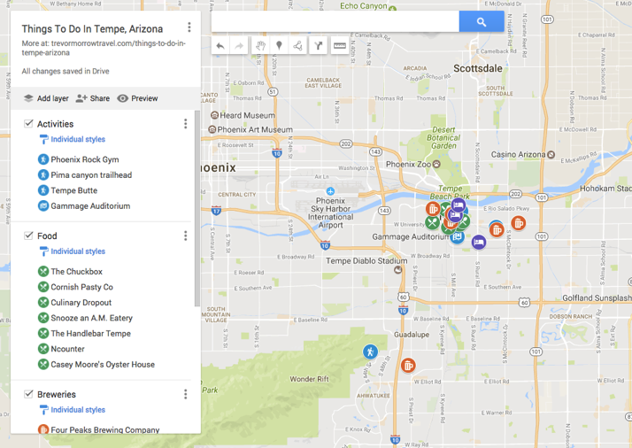Image resolution: width=632 pixels, height=448 pixels.
Task: Click the Desert Botanical Garden map label
Action: tap(443, 137)
